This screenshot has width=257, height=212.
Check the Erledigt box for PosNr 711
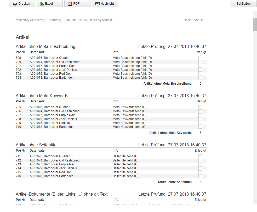pos(200,156)
